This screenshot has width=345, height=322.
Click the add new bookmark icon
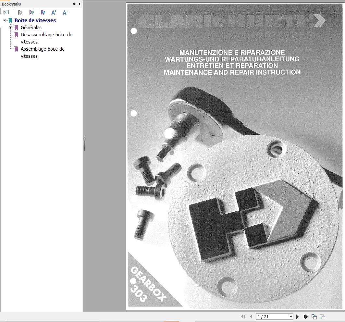[x=31, y=12]
